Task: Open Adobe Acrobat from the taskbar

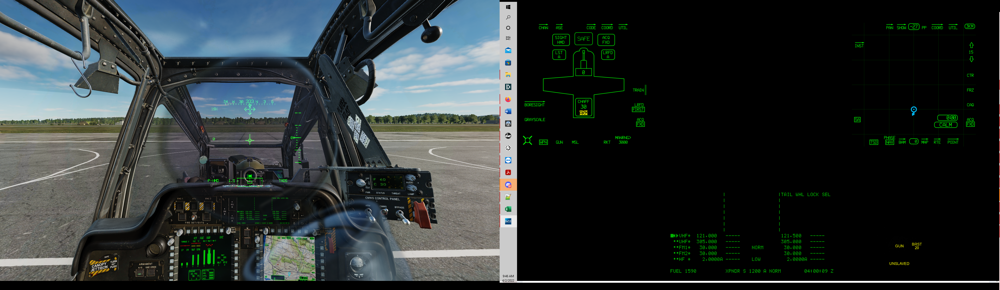Action: click(508, 172)
